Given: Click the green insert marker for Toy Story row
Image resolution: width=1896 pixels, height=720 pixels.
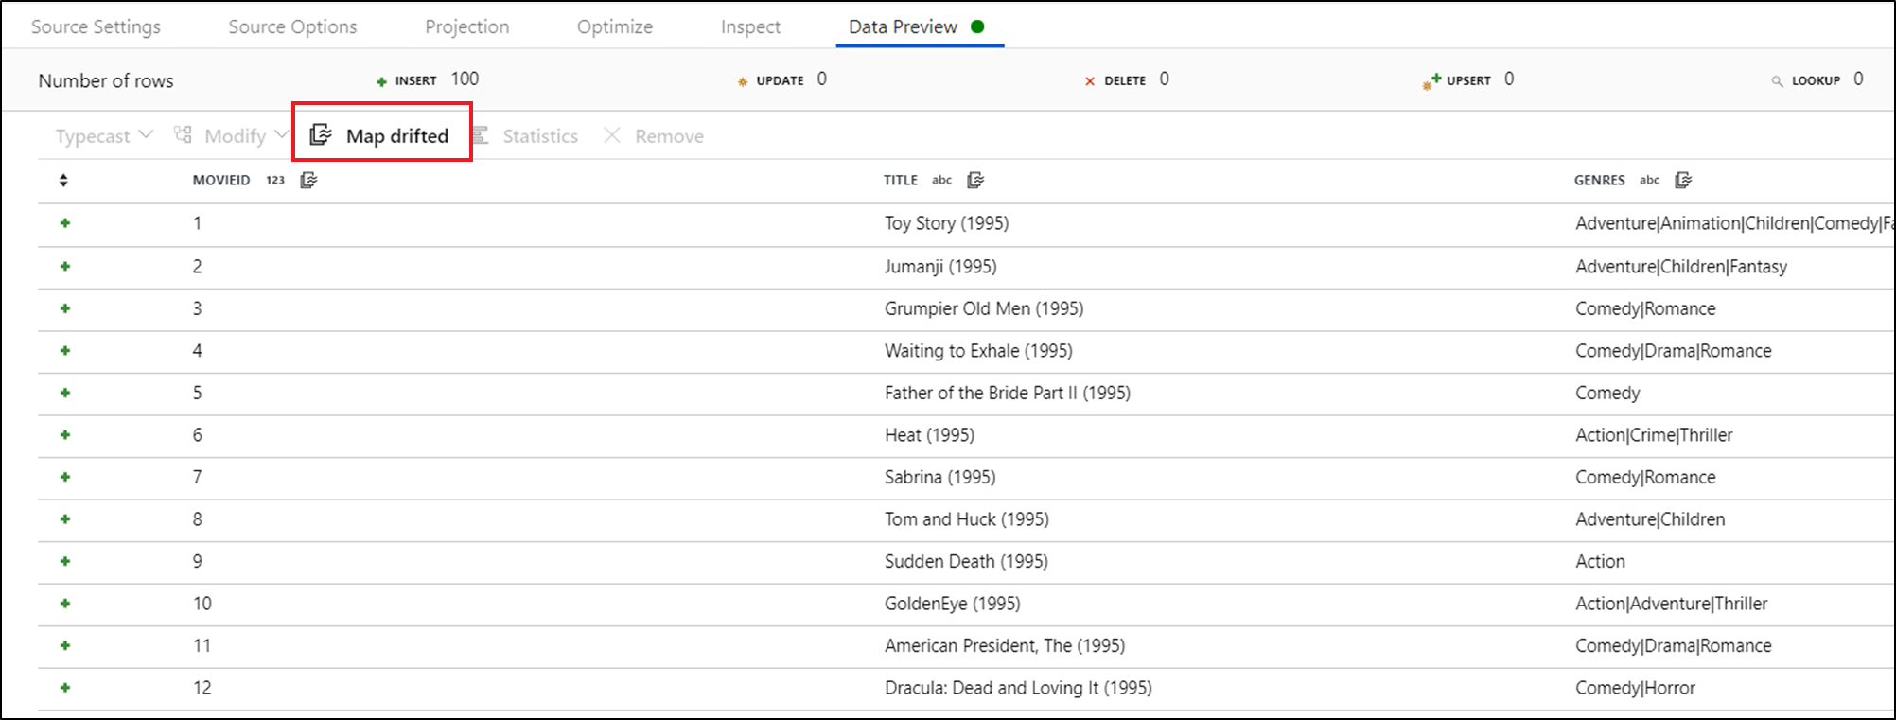Looking at the screenshot, I should [65, 223].
